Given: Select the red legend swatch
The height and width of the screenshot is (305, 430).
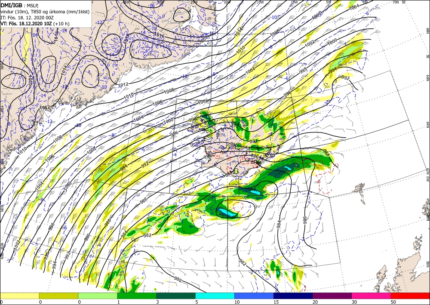Looking at the screenshot, I should point(410,296).
